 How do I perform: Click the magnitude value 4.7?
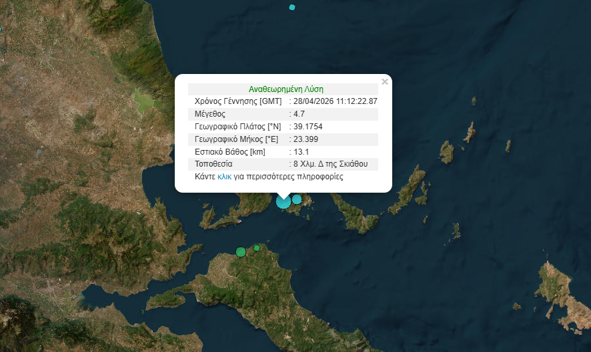pyautogui.click(x=300, y=114)
